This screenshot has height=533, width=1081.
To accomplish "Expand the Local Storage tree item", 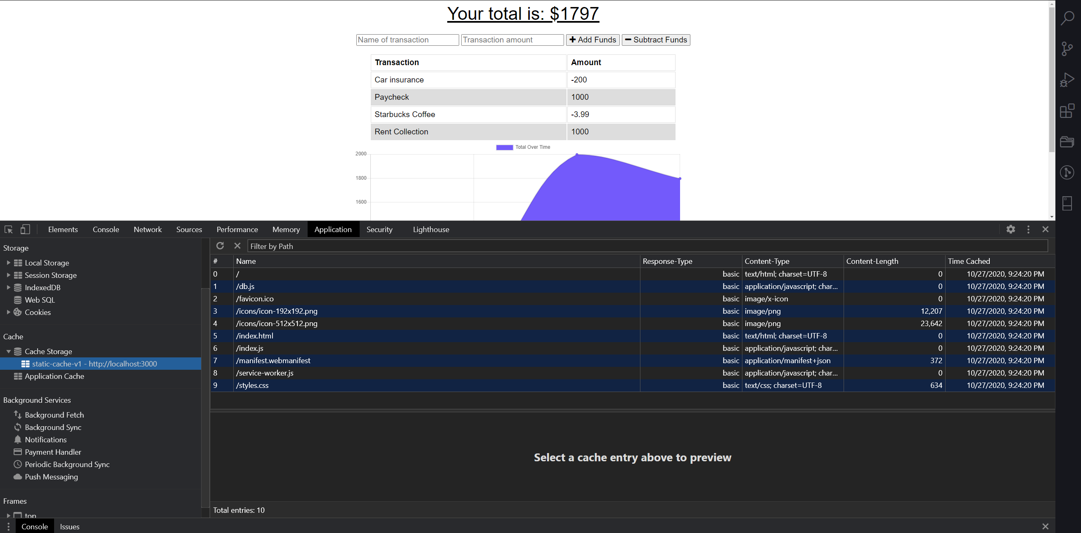I will (x=8, y=263).
